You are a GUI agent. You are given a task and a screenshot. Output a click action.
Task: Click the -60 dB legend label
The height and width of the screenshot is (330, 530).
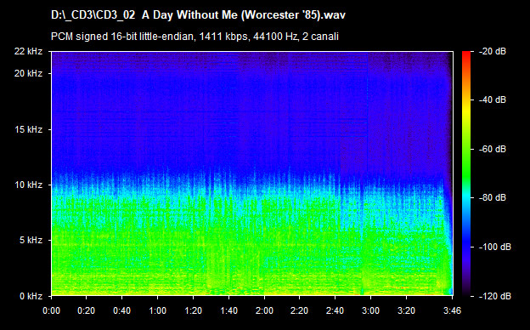[493, 149]
